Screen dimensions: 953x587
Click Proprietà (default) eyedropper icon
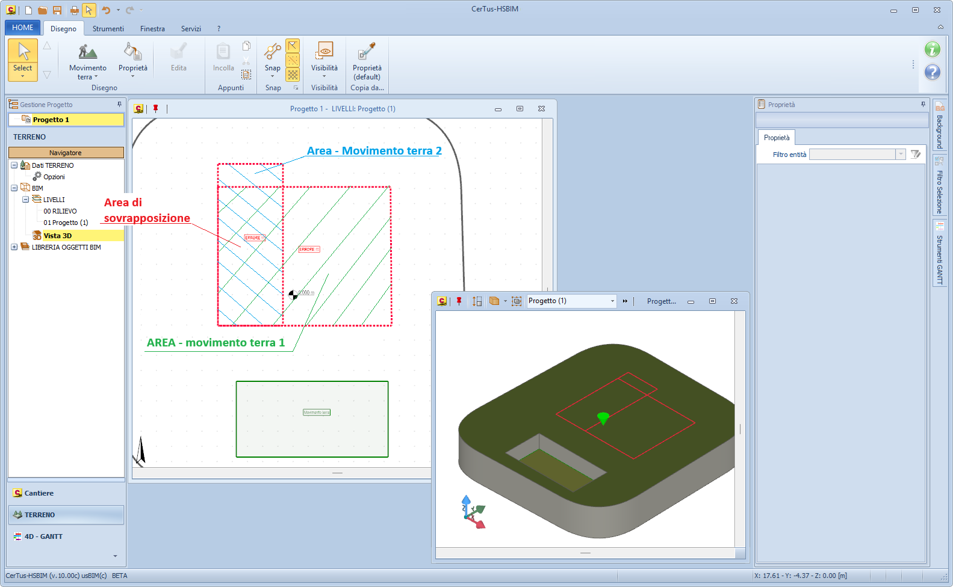[x=367, y=52]
